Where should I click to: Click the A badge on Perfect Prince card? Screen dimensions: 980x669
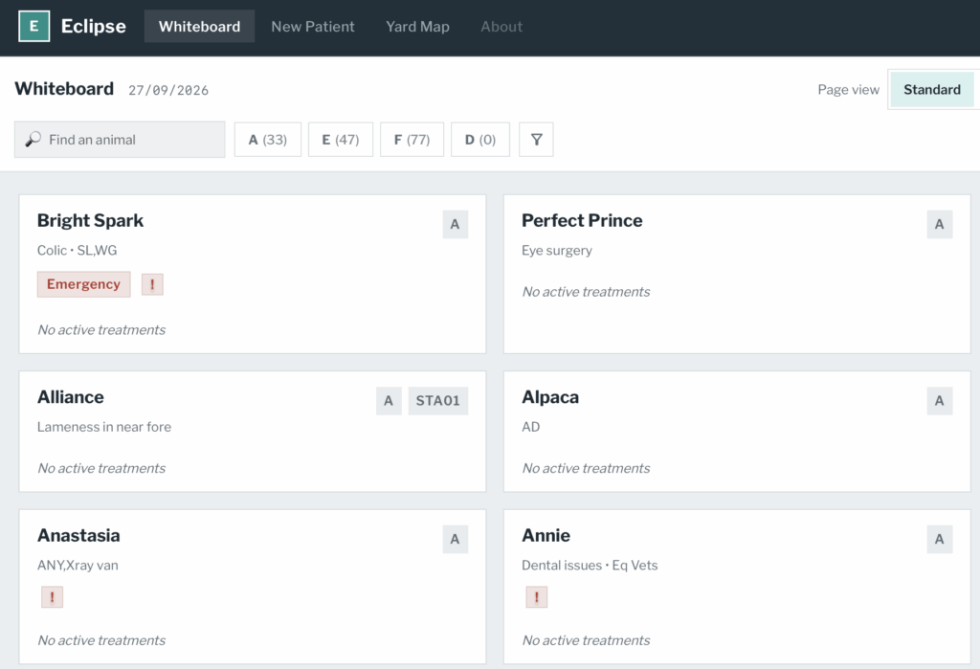pyautogui.click(x=940, y=225)
